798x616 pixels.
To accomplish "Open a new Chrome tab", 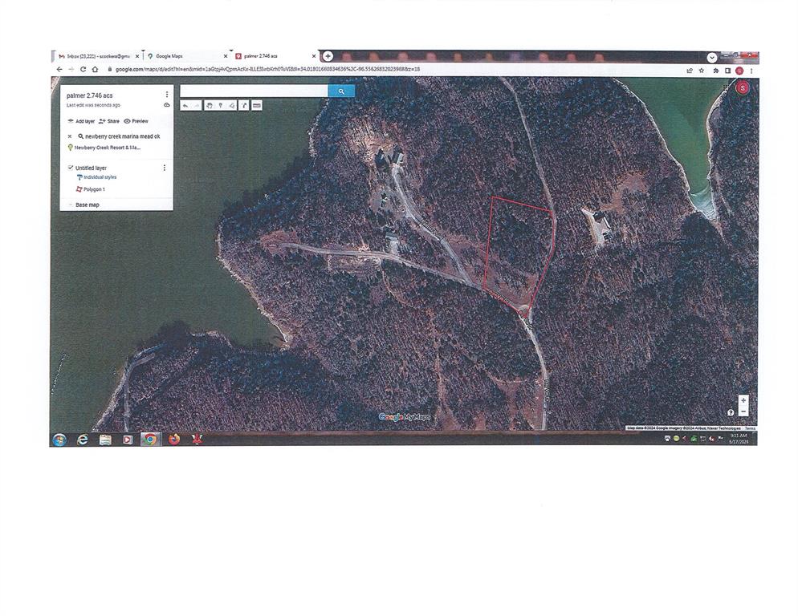I will pos(328,56).
